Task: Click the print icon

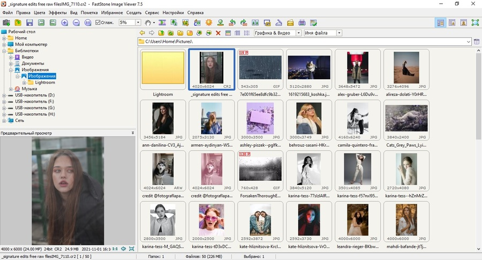Action: 302,22
